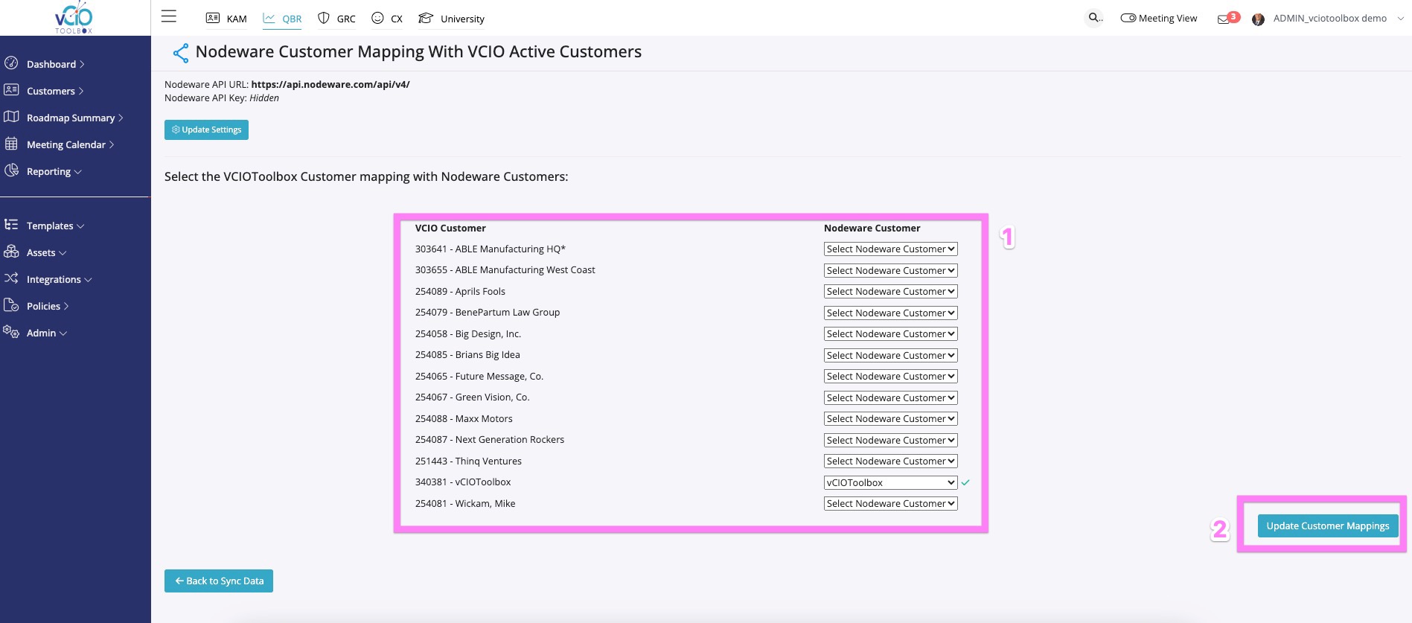The width and height of the screenshot is (1412, 623).
Task: Click the "303641 - ABLE Manufacturing HQ*" row text
Action: pos(490,249)
